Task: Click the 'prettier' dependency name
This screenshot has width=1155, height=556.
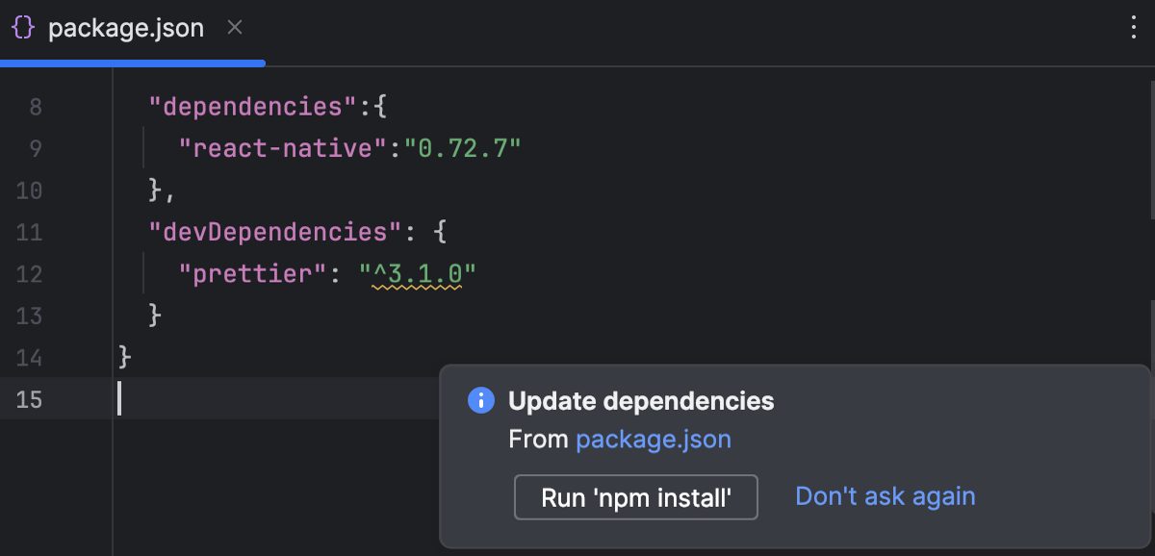Action: click(250, 274)
